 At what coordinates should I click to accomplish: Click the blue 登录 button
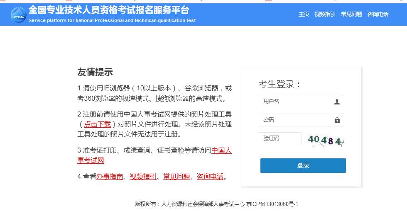[x=303, y=165]
